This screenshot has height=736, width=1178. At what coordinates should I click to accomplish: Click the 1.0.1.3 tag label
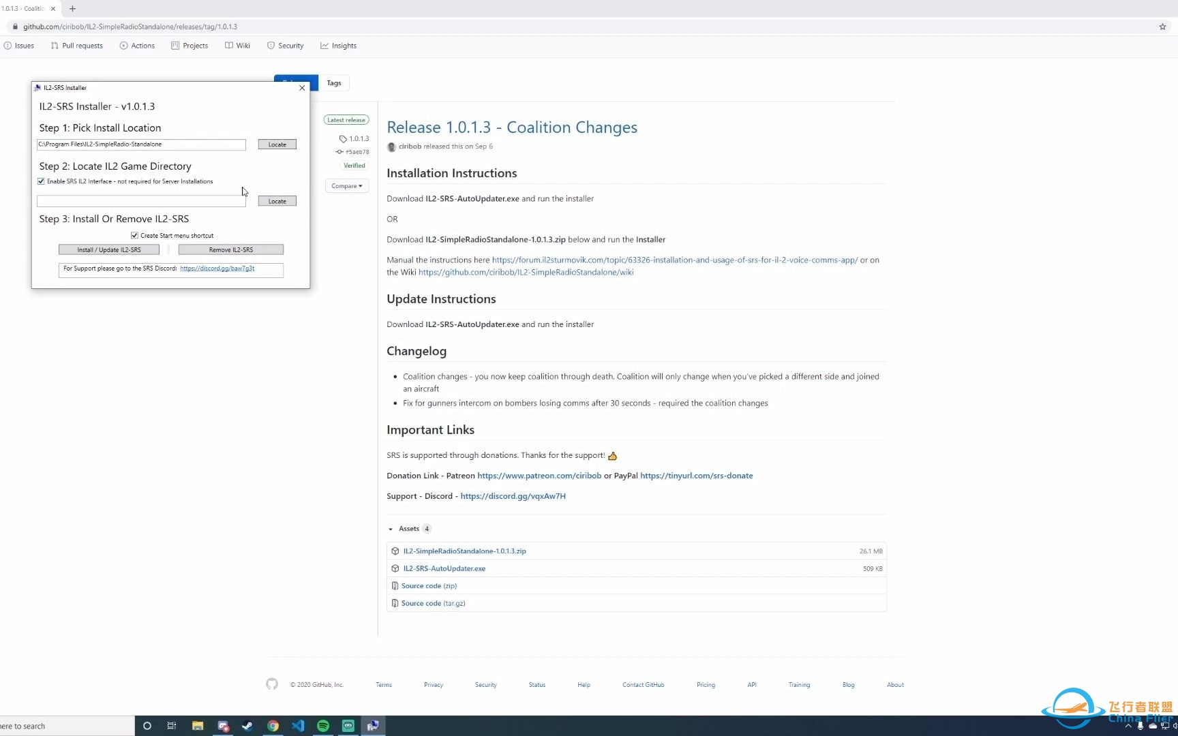coord(354,138)
